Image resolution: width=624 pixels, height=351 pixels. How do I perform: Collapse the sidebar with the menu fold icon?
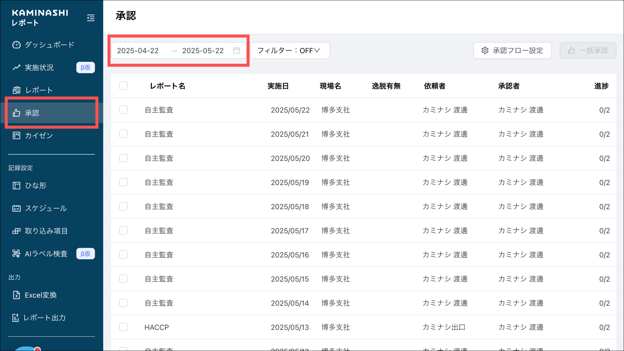(90, 18)
